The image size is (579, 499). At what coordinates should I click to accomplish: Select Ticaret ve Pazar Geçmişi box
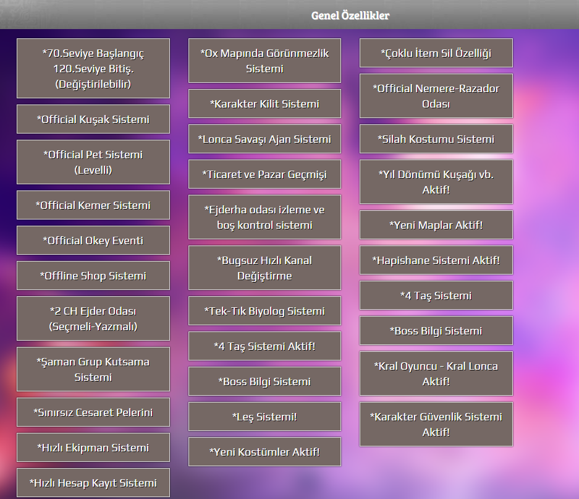point(264,174)
